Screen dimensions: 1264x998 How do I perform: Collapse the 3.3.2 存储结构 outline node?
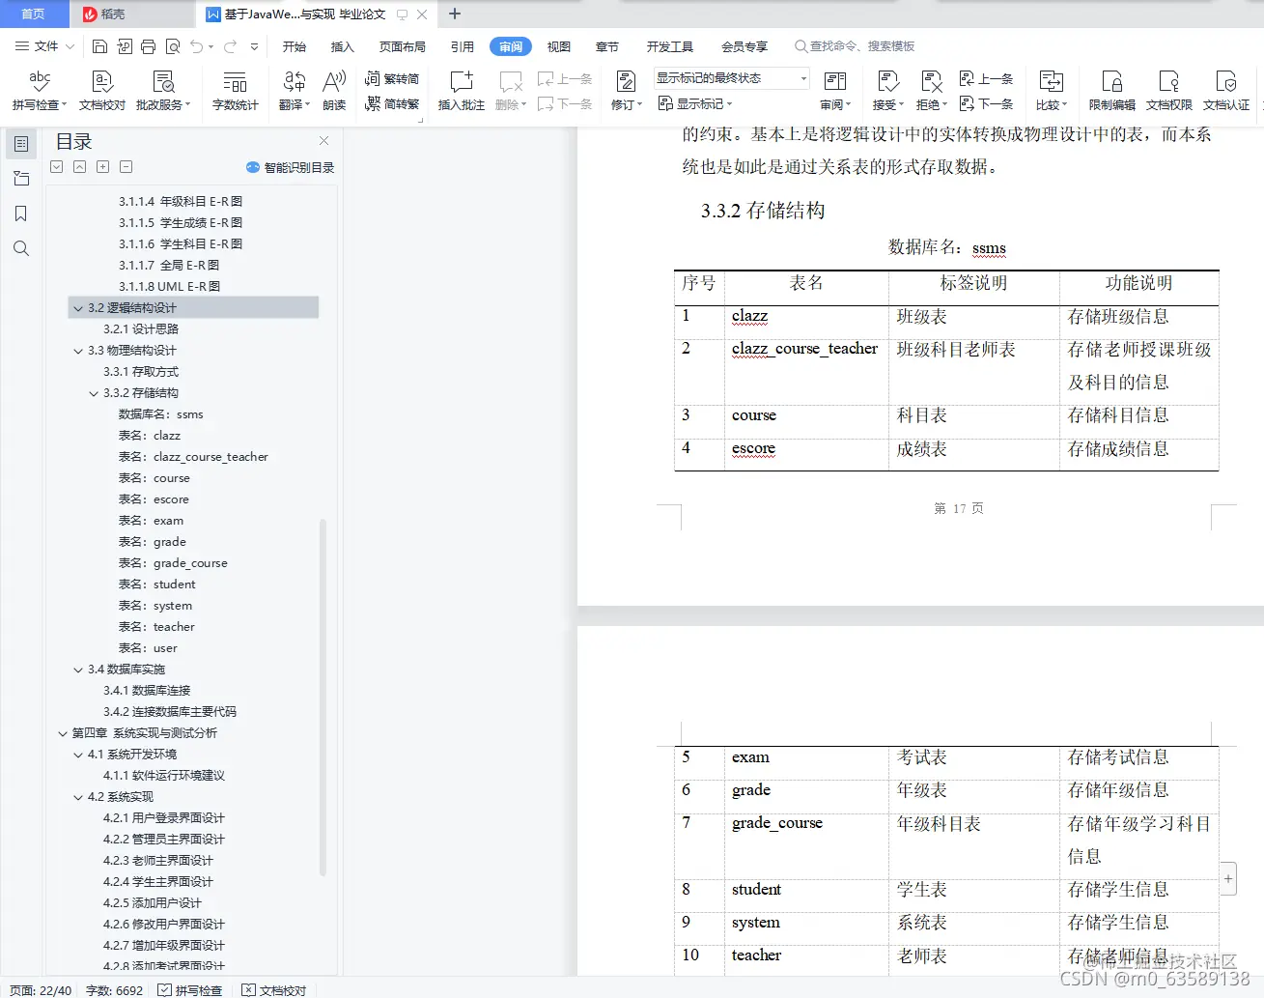coord(94,393)
